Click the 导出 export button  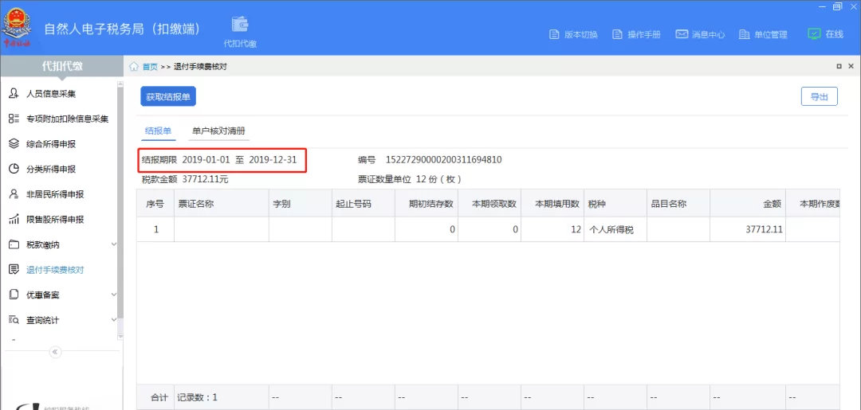(819, 96)
